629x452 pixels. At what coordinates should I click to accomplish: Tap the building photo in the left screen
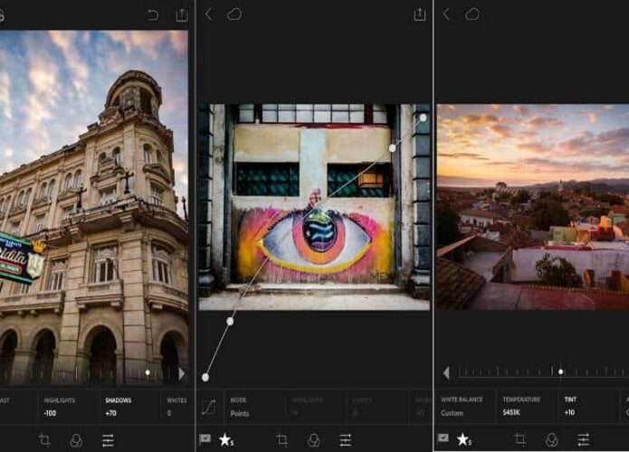94,208
